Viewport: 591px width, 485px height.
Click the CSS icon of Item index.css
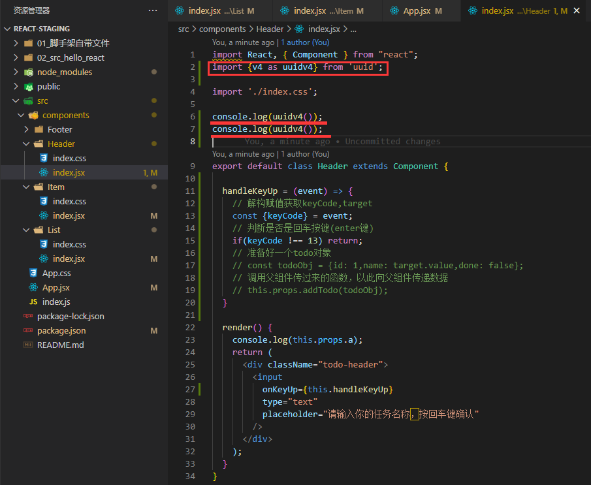44,201
